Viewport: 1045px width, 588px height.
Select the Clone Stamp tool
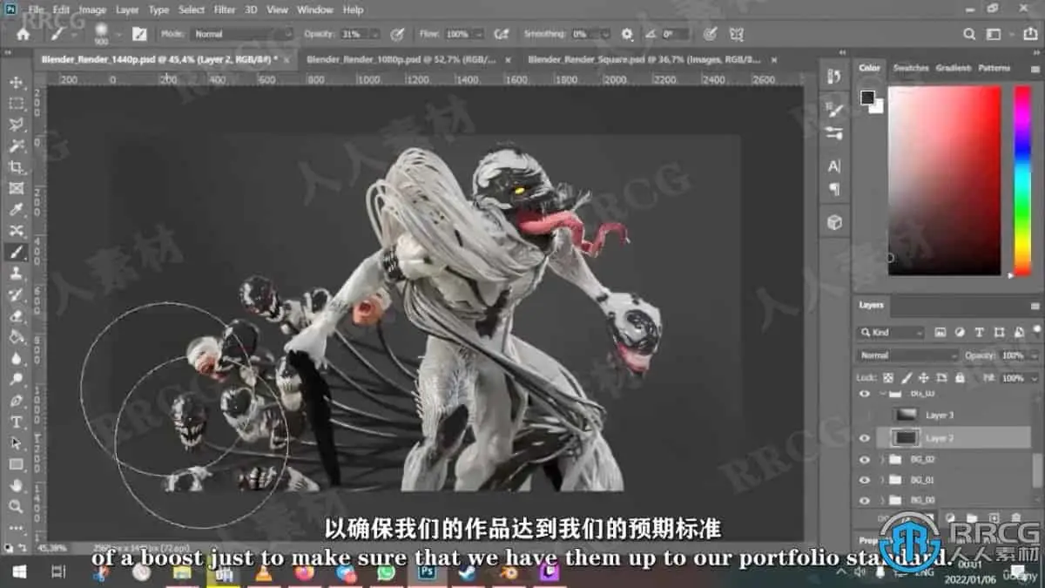(x=17, y=274)
